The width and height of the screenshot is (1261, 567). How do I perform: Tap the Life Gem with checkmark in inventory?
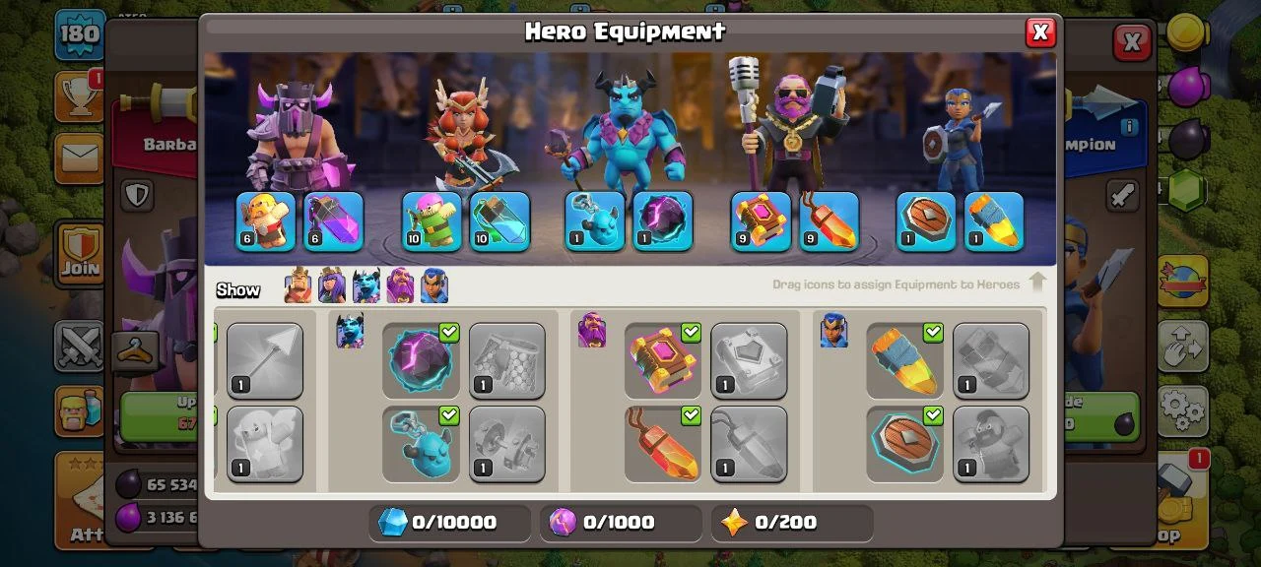coord(663,444)
